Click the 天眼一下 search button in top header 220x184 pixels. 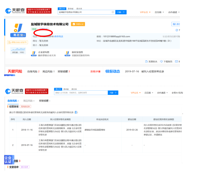(121, 12)
